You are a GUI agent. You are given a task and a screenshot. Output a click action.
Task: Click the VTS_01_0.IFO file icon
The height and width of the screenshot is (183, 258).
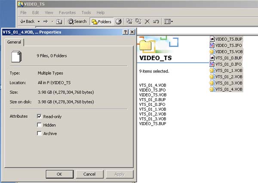click(212, 64)
